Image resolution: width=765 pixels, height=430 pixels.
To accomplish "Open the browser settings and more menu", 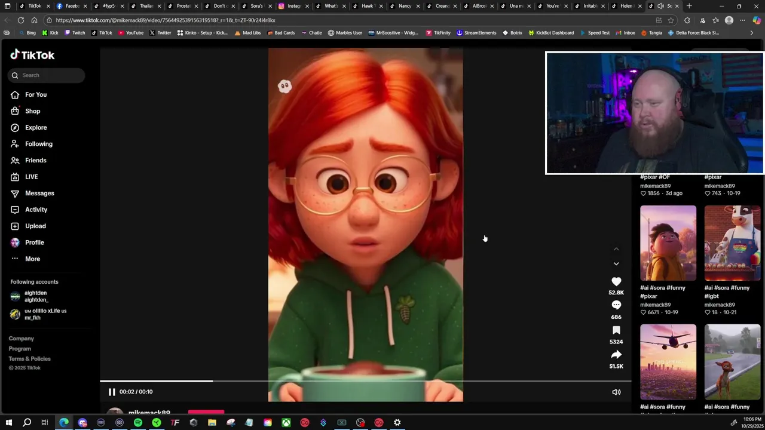I will (742, 20).
